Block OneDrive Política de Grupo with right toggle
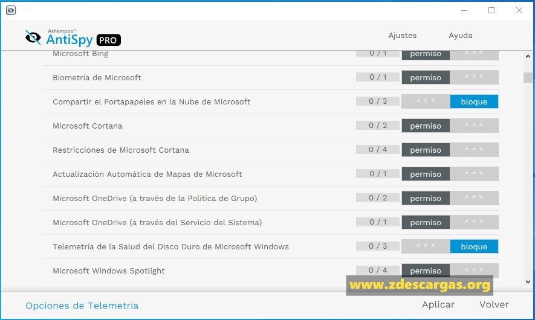 point(474,198)
